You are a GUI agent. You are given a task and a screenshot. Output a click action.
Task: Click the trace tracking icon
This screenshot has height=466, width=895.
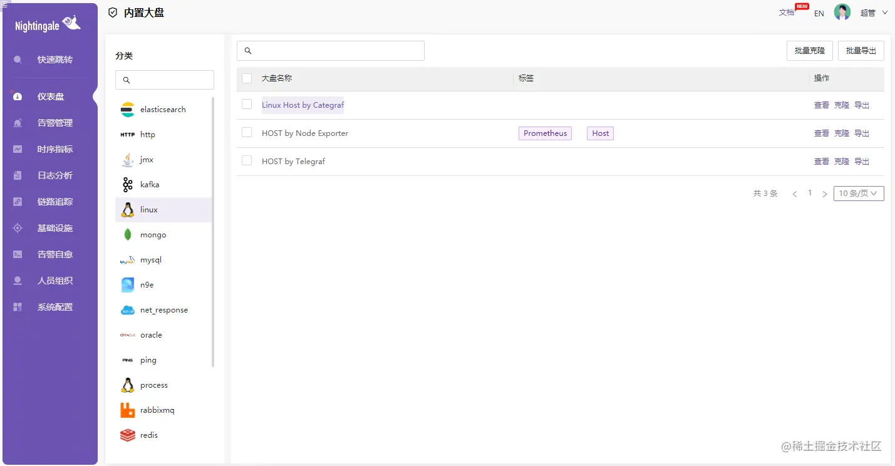[18, 202]
